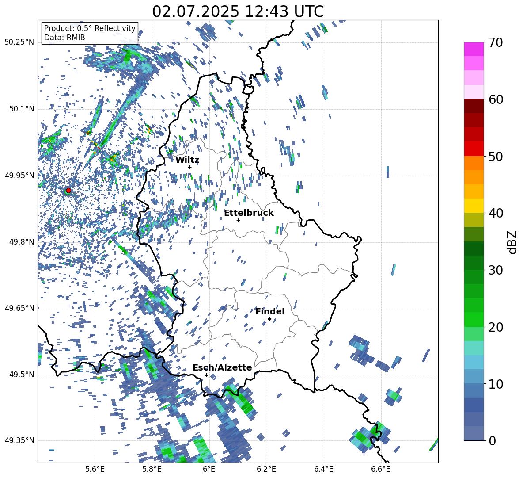The image size is (523, 478).
Task: Pick the orange colorbar segment just below 50
Action: [474, 163]
